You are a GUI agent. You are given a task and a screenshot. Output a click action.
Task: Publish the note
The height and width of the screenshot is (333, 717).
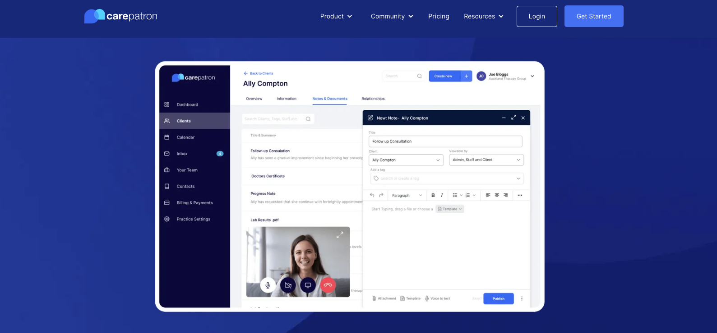click(499, 298)
